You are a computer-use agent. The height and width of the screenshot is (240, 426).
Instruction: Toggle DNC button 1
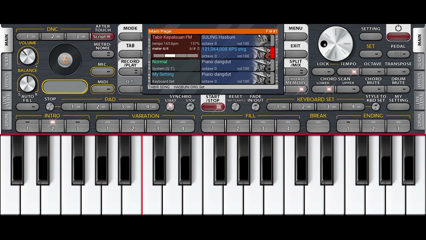(28, 36)
